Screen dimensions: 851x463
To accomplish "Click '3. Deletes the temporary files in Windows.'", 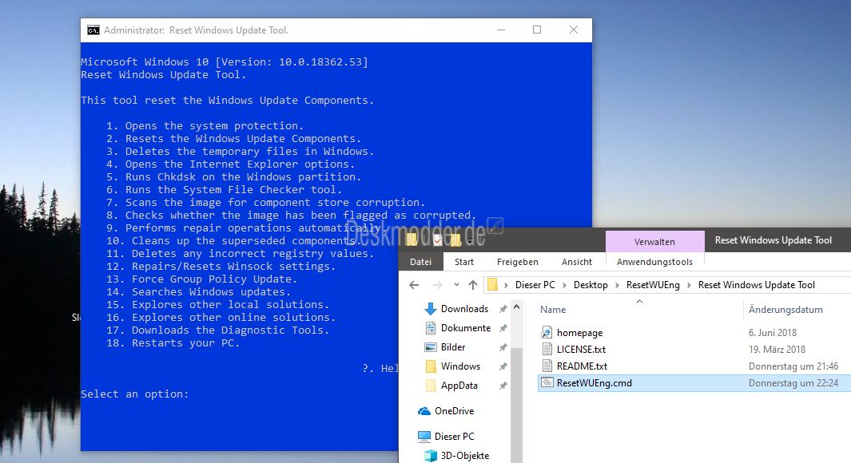I will point(241,151).
